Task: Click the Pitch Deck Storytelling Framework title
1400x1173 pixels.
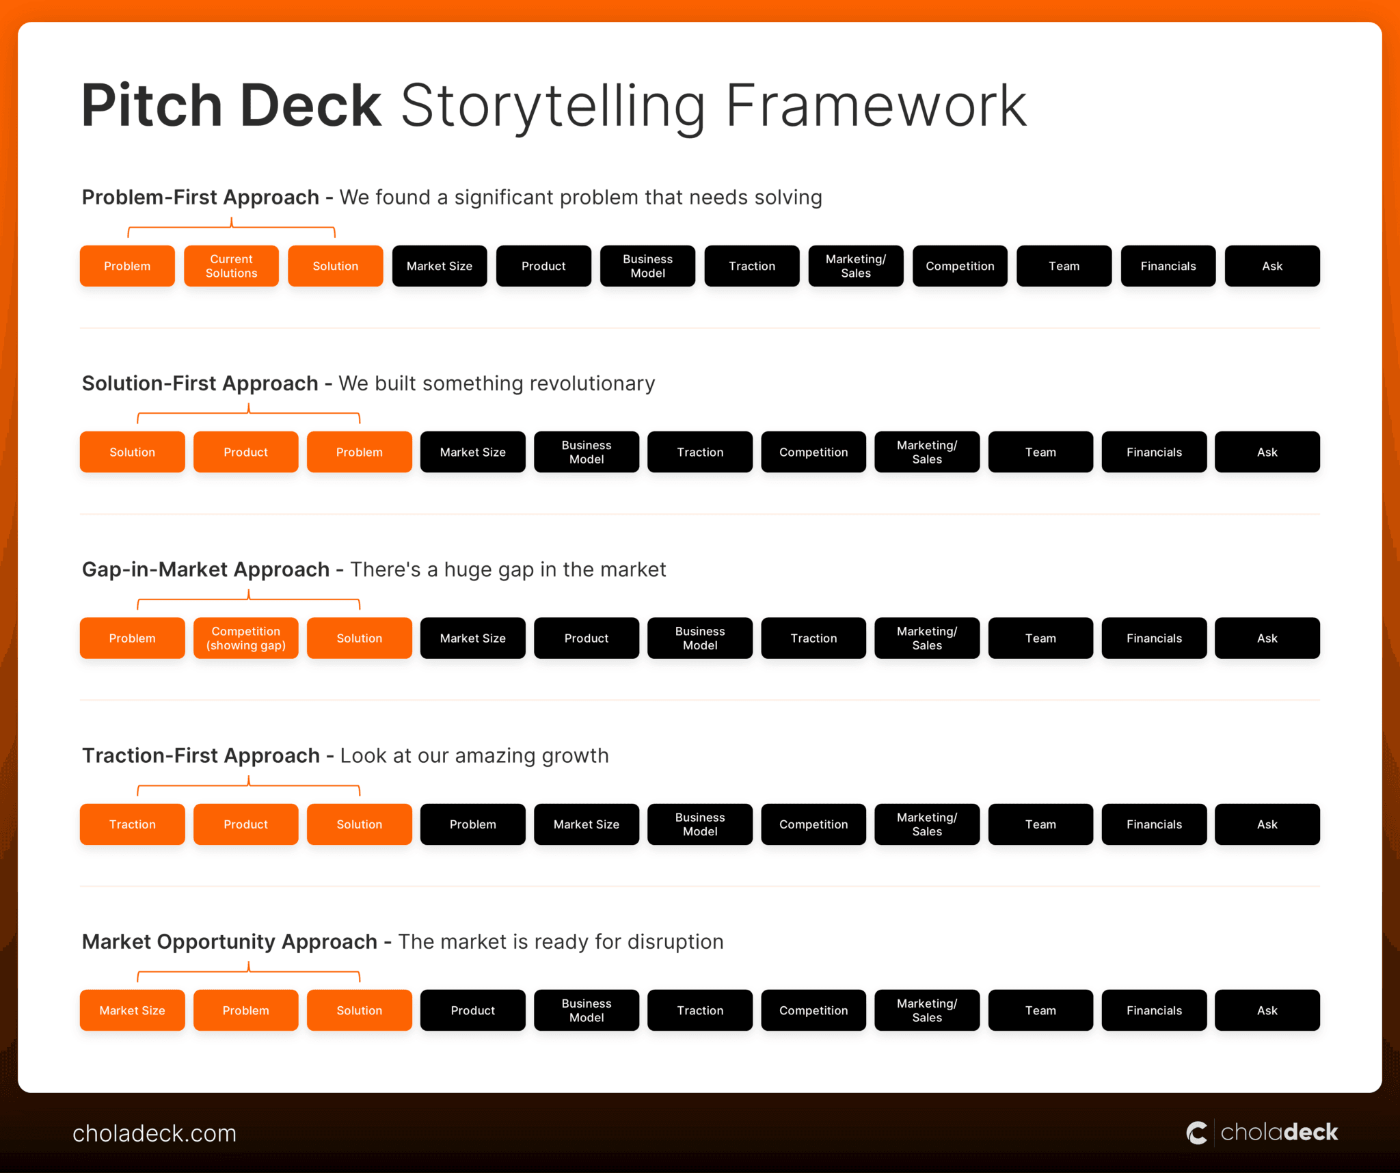Action: [x=554, y=104]
